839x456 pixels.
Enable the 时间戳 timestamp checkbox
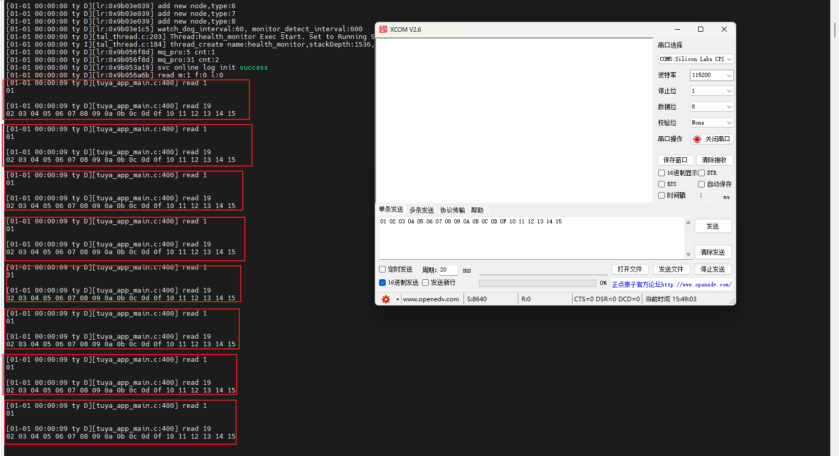(661, 196)
